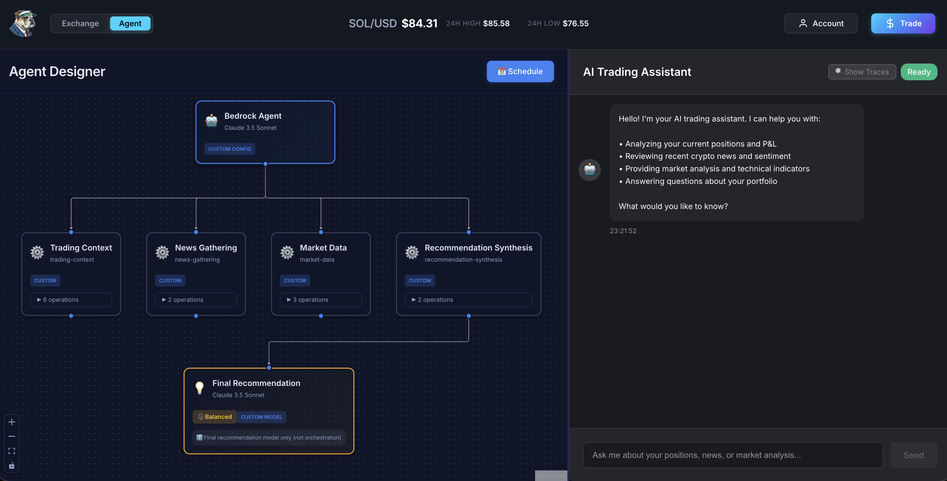The image size is (947, 481).
Task: Expand Trading Context 6 operations
Action: coord(71,300)
